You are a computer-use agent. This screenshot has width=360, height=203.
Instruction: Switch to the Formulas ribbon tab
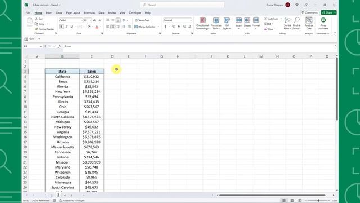89,12
